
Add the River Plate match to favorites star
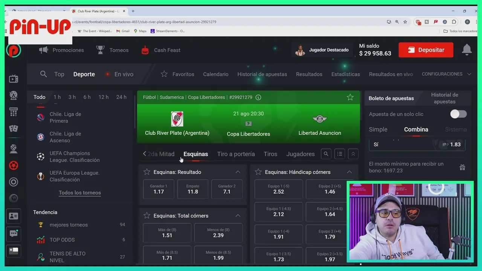click(350, 97)
